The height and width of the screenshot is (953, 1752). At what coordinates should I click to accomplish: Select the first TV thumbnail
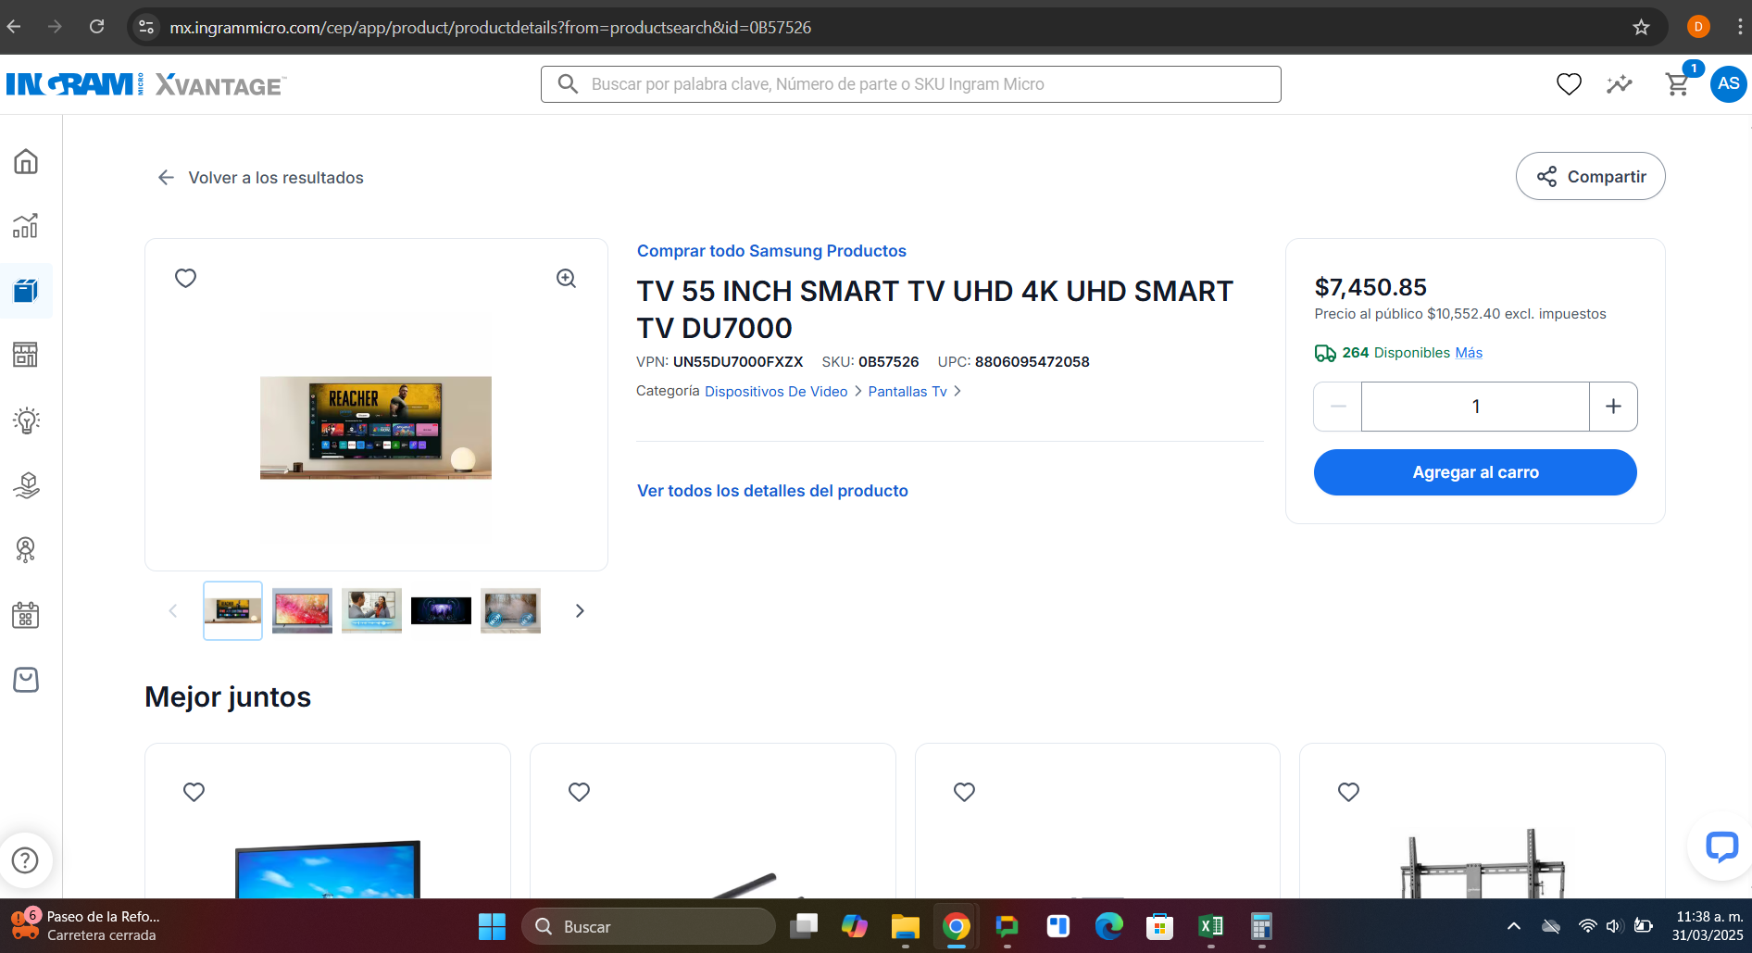click(232, 610)
